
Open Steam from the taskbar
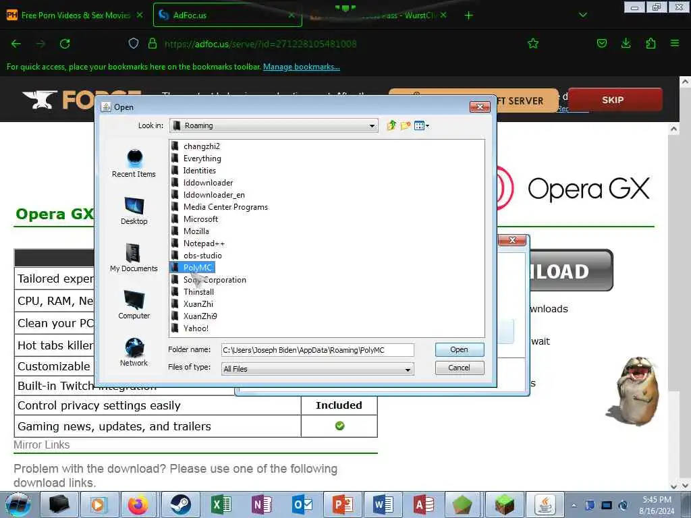pos(180,505)
